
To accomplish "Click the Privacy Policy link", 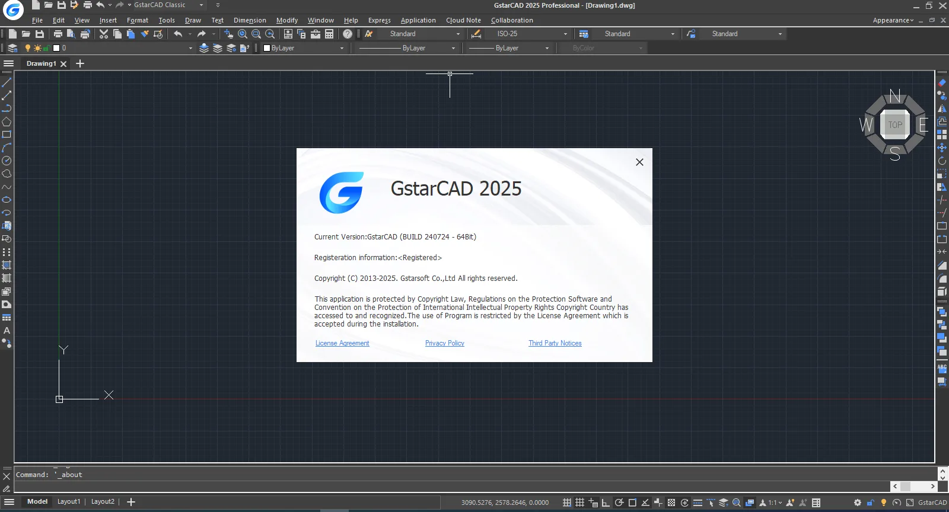I will click(x=444, y=343).
